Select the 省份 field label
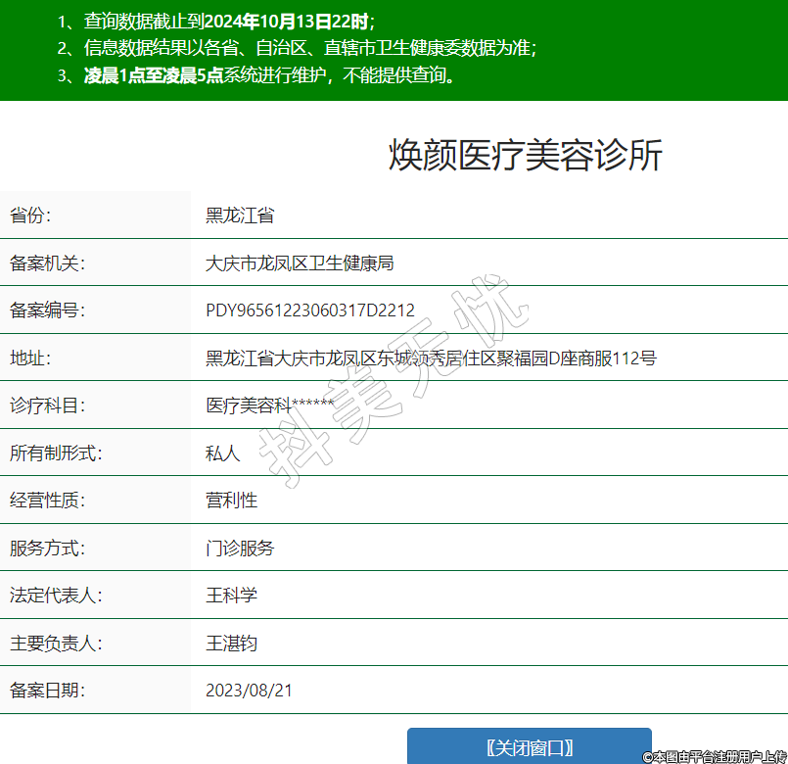Screen dimensions: 788x764 pos(30,215)
